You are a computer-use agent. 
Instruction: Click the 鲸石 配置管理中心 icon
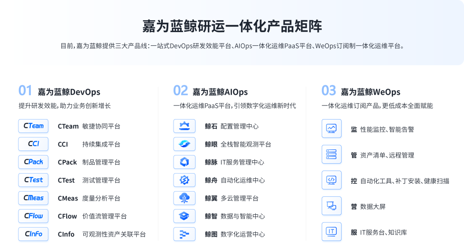(x=184, y=126)
